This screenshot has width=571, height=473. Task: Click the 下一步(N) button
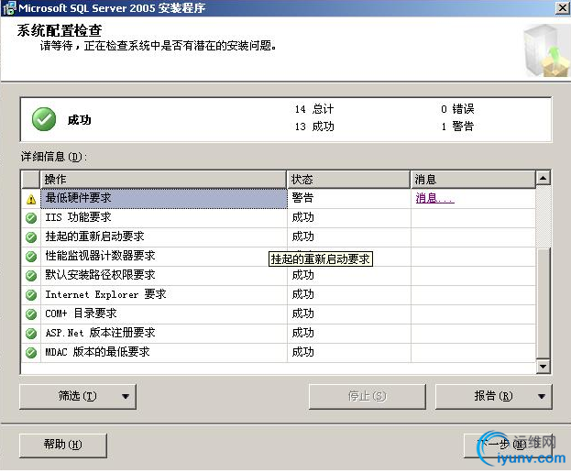click(508, 445)
